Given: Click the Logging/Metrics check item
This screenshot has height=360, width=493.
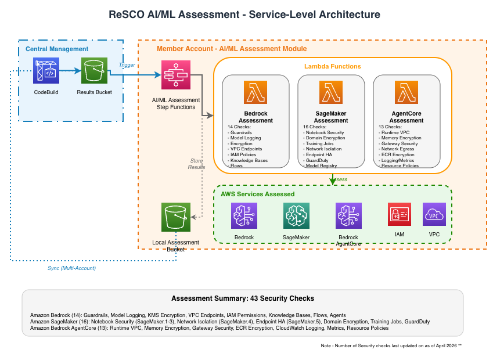Looking at the screenshot, I should tap(397, 160).
